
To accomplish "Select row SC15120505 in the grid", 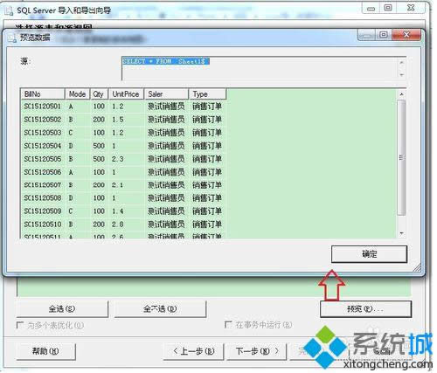I will point(123,159).
